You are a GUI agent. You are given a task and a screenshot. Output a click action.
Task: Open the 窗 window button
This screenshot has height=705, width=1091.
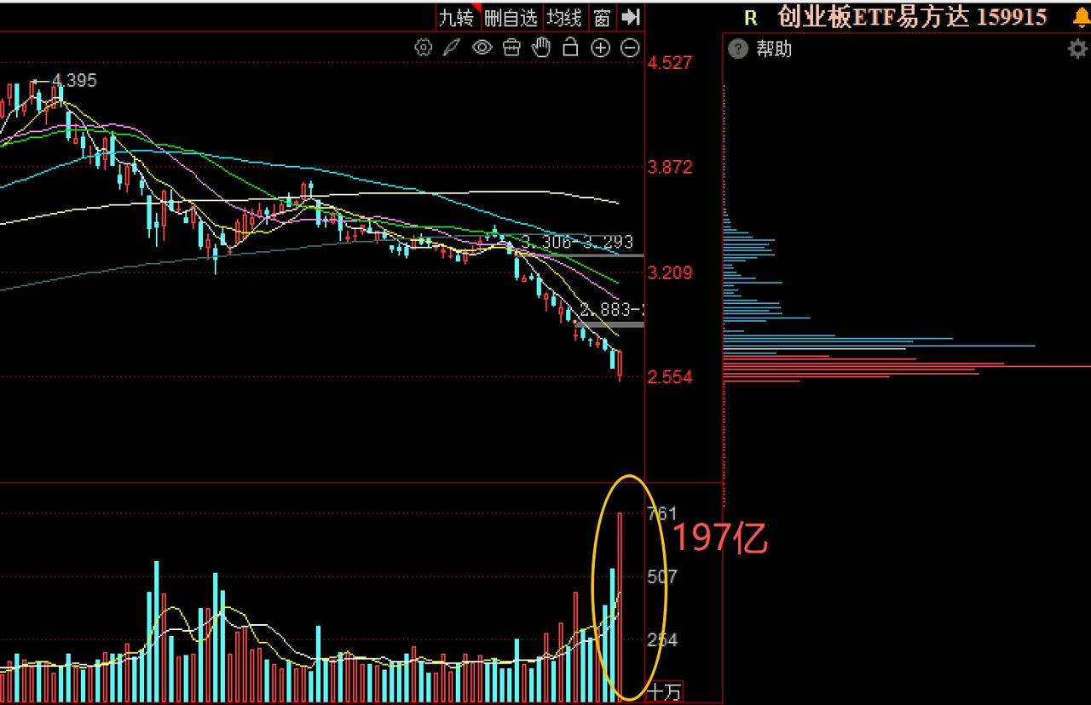coord(603,17)
